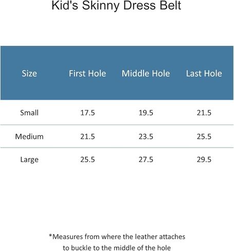Select Small last hole value 21.5
Viewport: 234px width, 251px height.
[204, 113]
